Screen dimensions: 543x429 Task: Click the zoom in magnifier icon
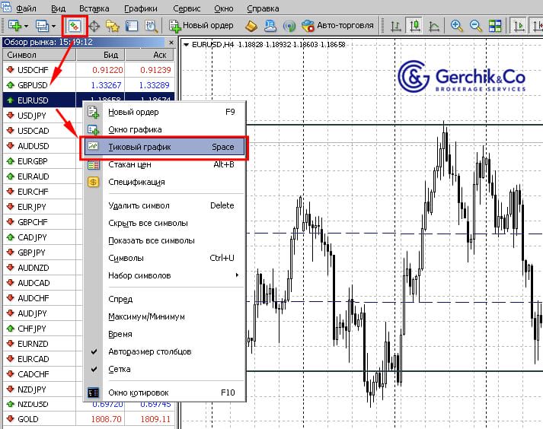pyautogui.click(x=457, y=26)
